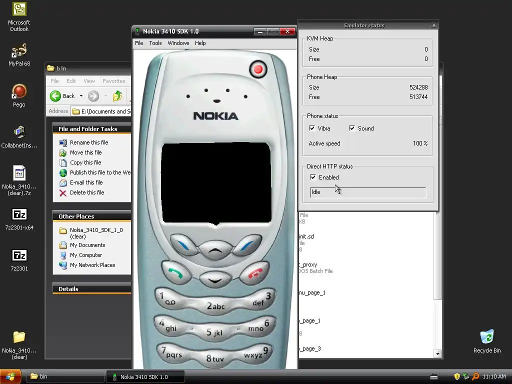The height and width of the screenshot is (384, 512).
Task: Click the on-screen keyboard tray icon
Action: coord(434,377)
